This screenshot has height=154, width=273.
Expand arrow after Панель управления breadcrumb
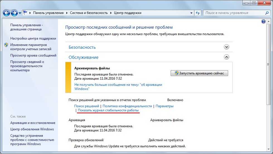pyautogui.click(x=67, y=13)
